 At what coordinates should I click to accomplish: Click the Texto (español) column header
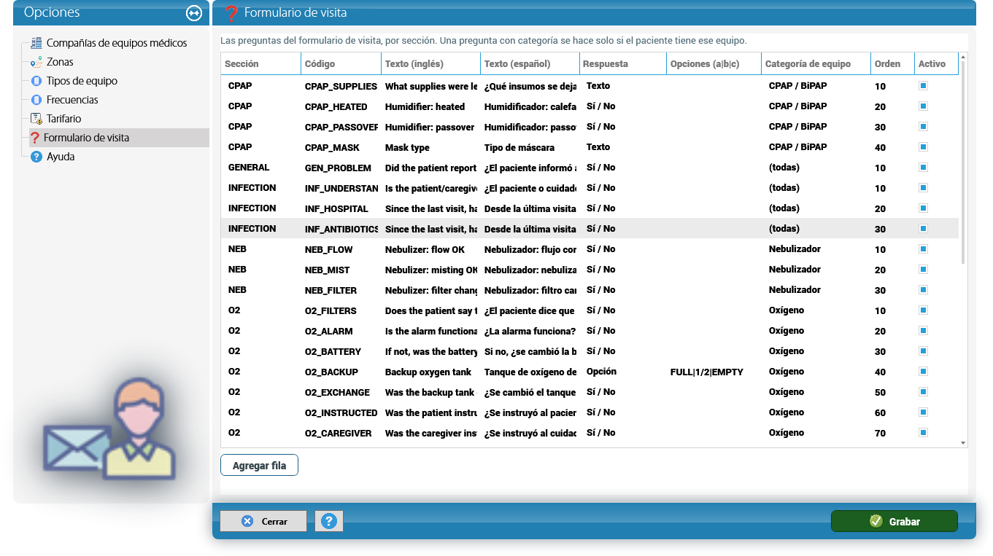click(x=530, y=63)
